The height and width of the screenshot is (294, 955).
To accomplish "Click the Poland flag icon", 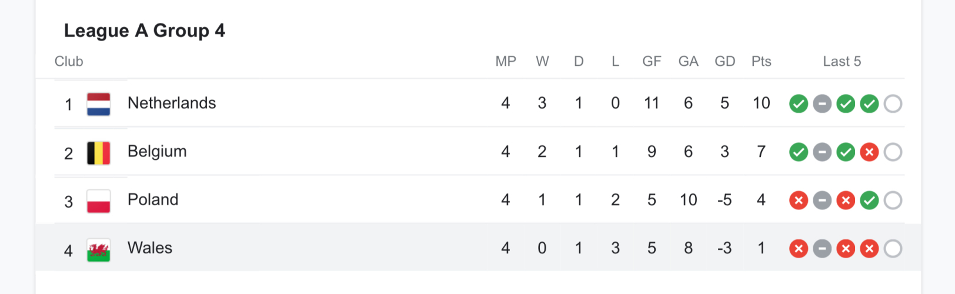I will click(x=98, y=201).
